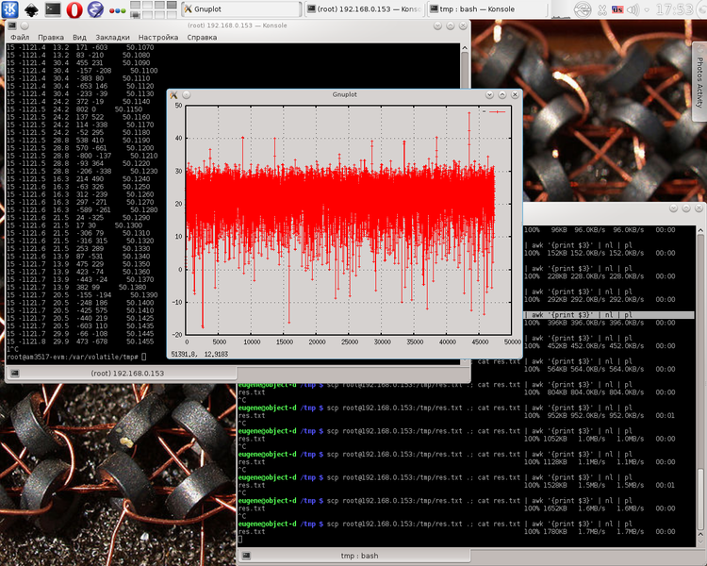The height and width of the screenshot is (566, 707).
Task: Click the Gnuplot keep-above pin button
Action: pyautogui.click(x=186, y=95)
